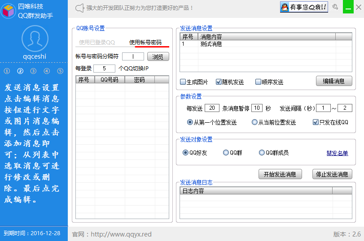Toggle the 随机发送 checkbox
Screen dimensions: 364x241
pyautogui.click(x=219, y=82)
